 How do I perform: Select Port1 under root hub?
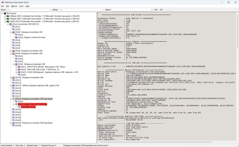[18, 27]
